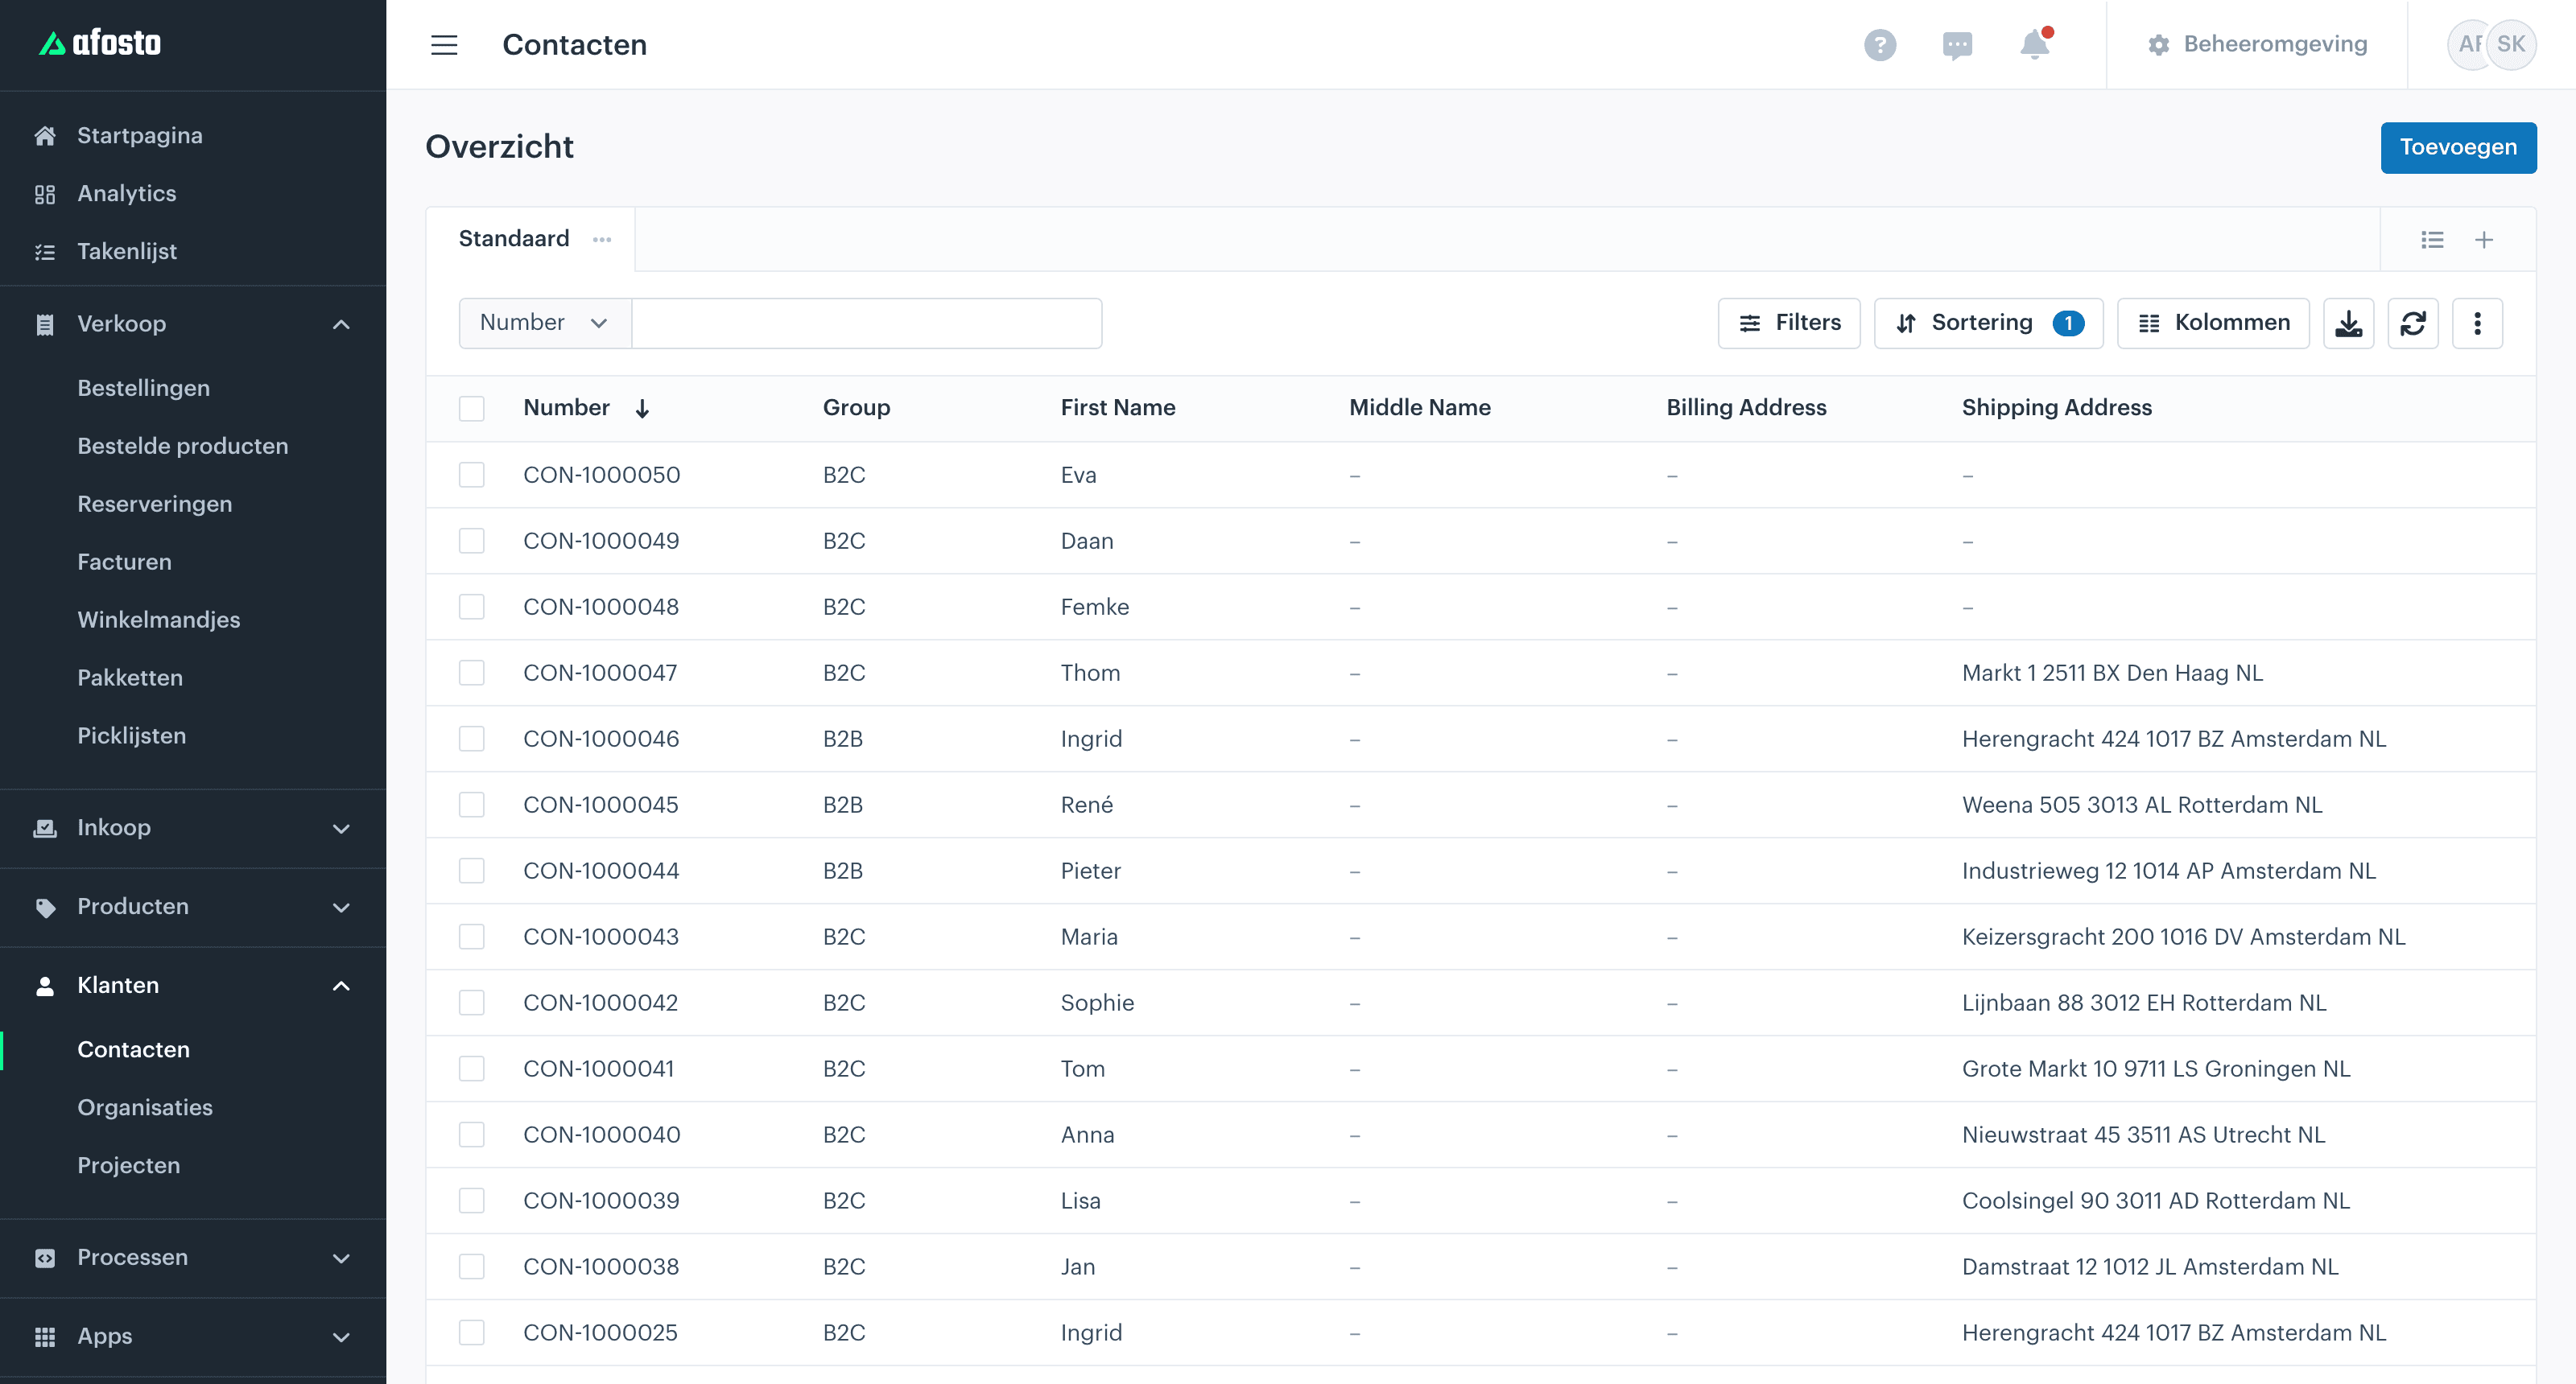The width and height of the screenshot is (2576, 1384).
Task: Open the view list icon
Action: pos(2432,240)
